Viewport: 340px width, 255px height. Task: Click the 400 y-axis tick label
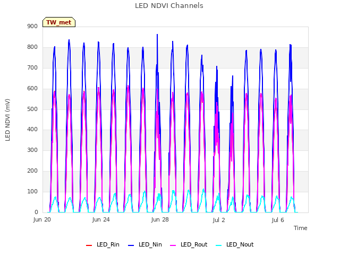(x=32, y=130)
